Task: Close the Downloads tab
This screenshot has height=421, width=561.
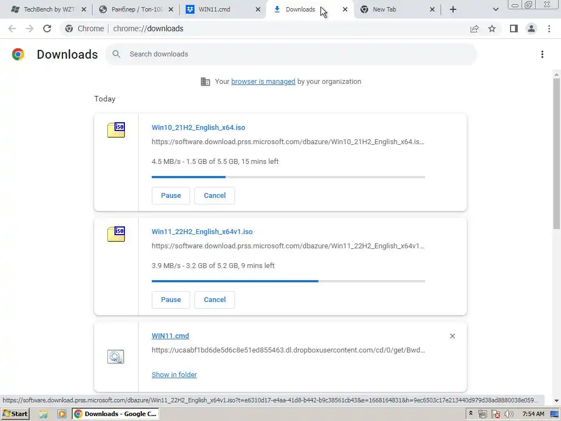Action: [345, 9]
